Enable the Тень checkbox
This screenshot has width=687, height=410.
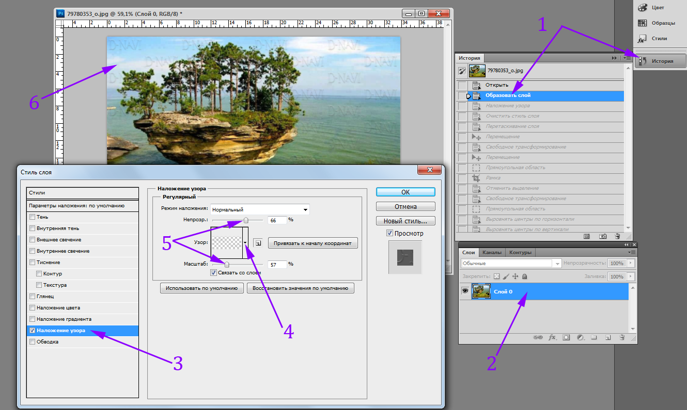[33, 217]
